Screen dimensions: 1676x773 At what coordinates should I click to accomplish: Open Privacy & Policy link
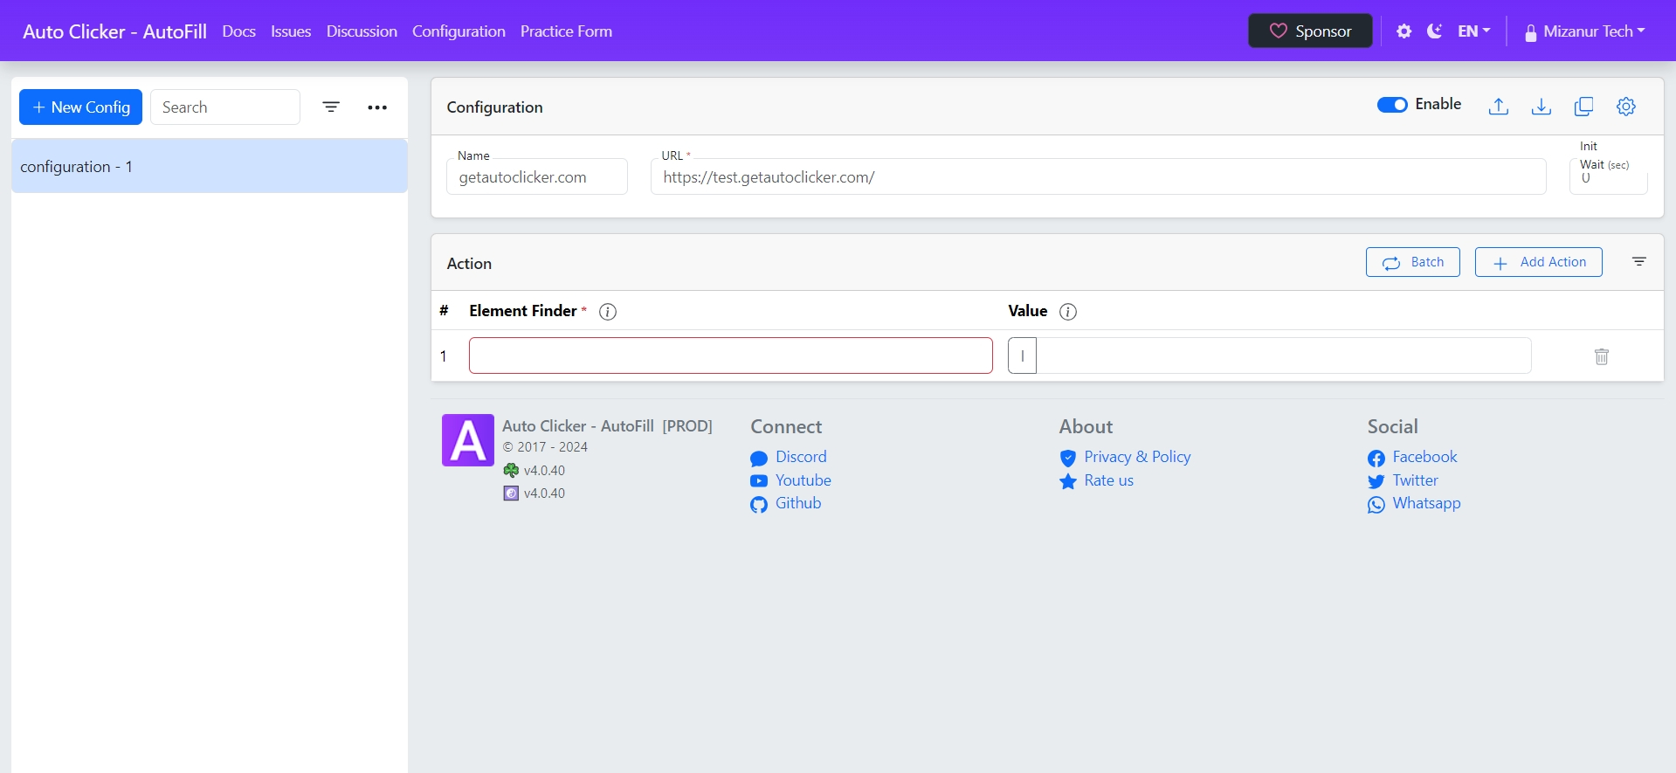tap(1137, 457)
